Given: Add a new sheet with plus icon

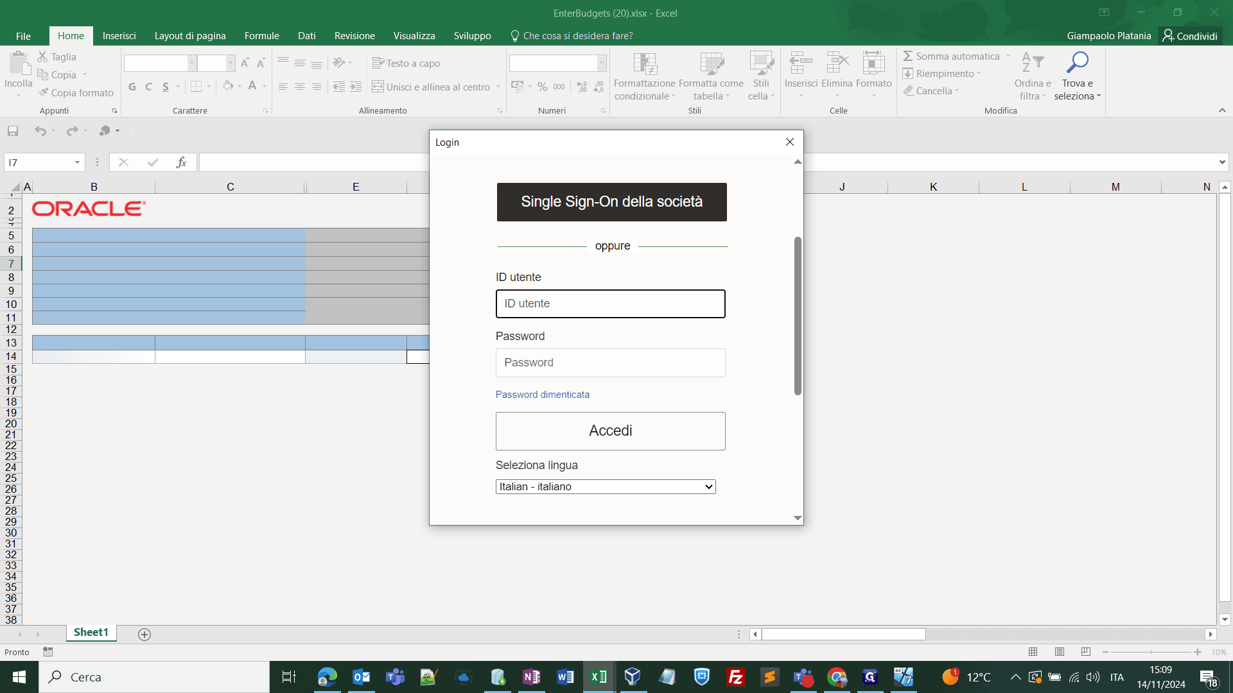Looking at the screenshot, I should [144, 634].
